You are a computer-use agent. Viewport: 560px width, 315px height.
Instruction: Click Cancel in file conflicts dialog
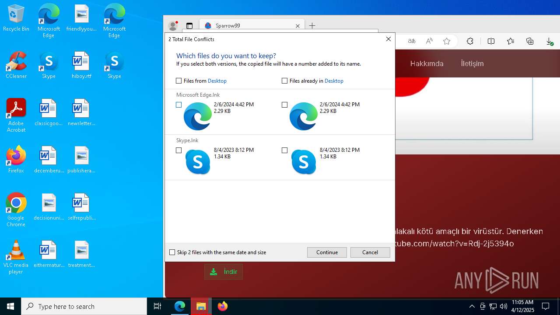pyautogui.click(x=370, y=252)
